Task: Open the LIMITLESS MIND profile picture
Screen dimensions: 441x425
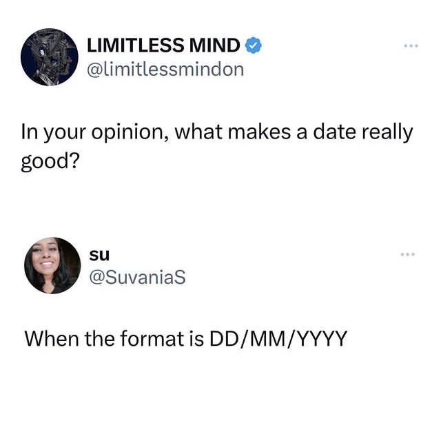Action: (x=50, y=57)
